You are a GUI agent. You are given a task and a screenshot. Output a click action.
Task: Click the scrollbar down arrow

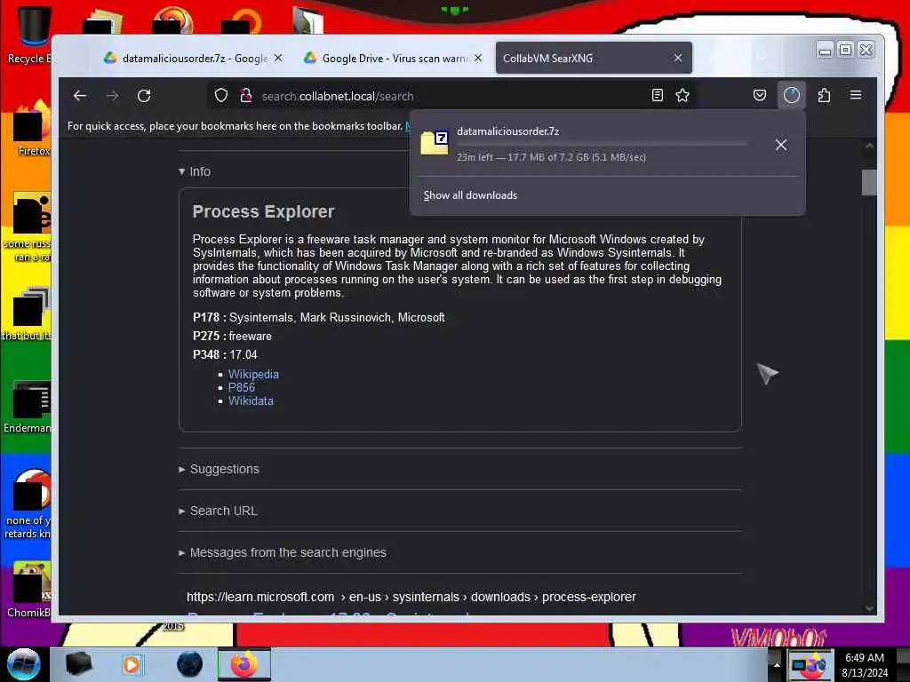coord(869,607)
